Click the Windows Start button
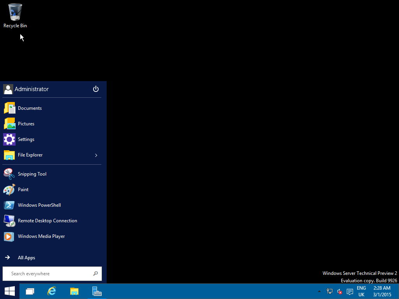This screenshot has height=299, width=399. tap(10, 291)
